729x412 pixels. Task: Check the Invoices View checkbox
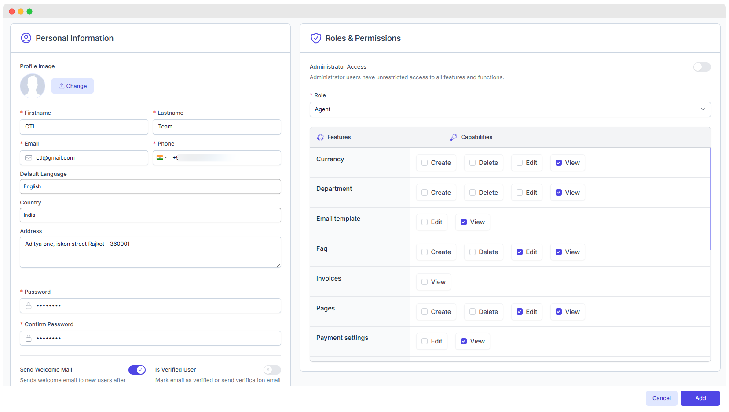click(425, 282)
